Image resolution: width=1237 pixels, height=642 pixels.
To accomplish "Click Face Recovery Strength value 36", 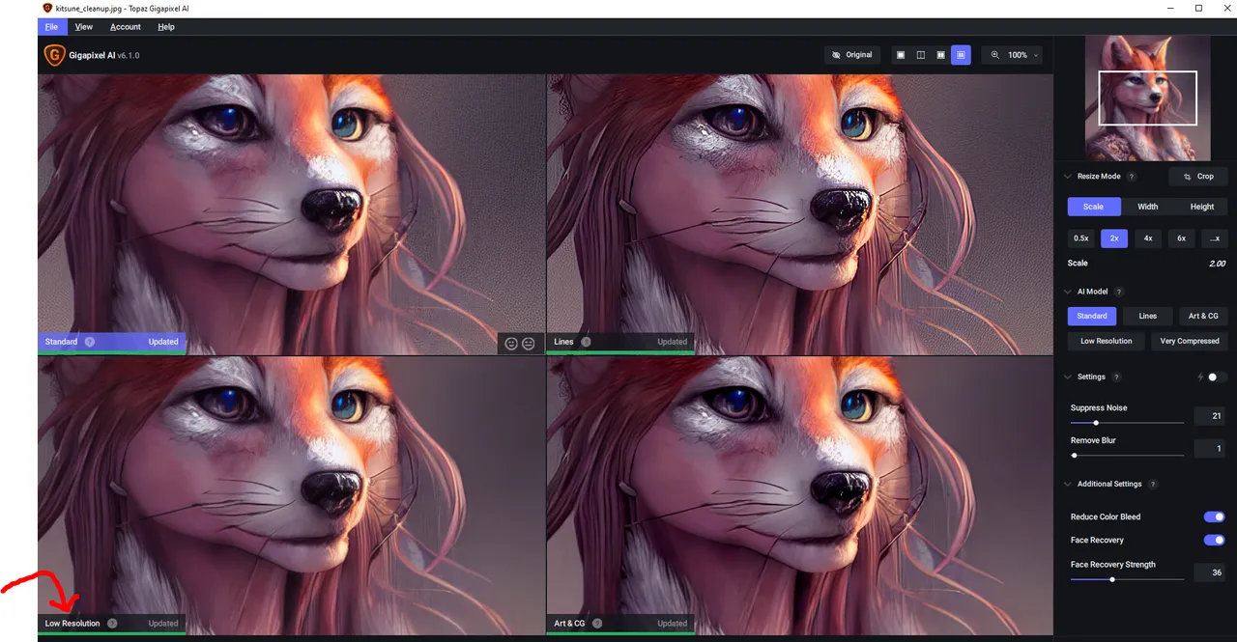I will coord(1210,572).
